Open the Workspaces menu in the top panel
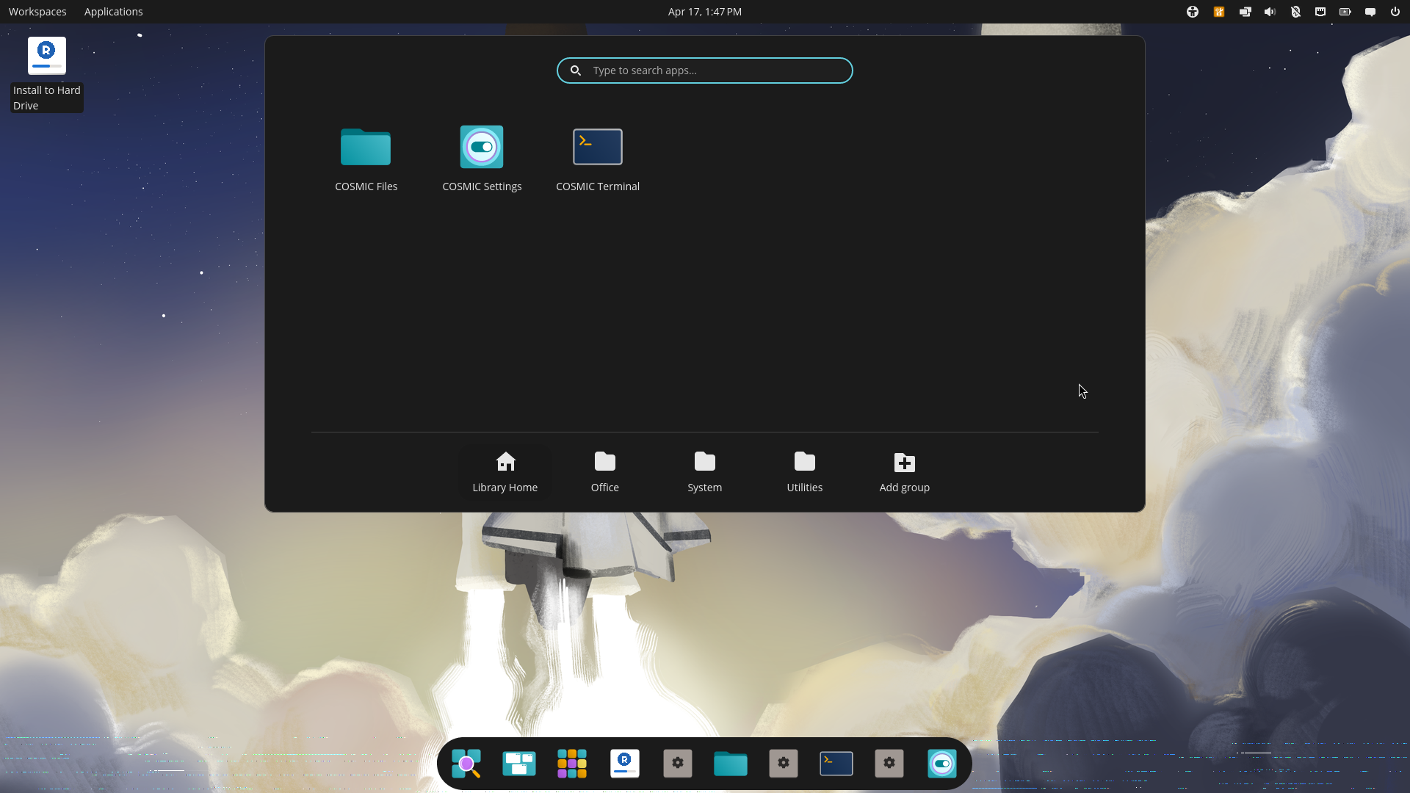This screenshot has height=793, width=1410. 37,12
